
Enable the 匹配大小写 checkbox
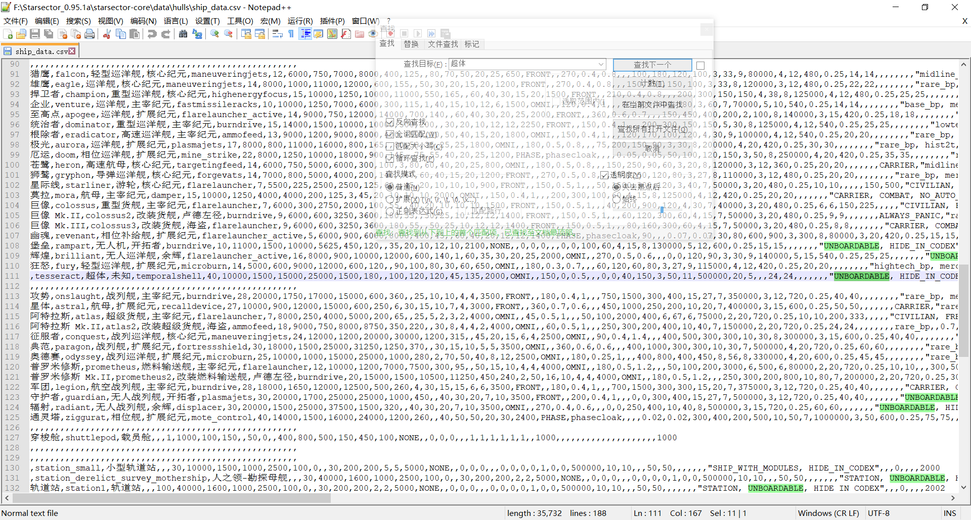(390, 146)
